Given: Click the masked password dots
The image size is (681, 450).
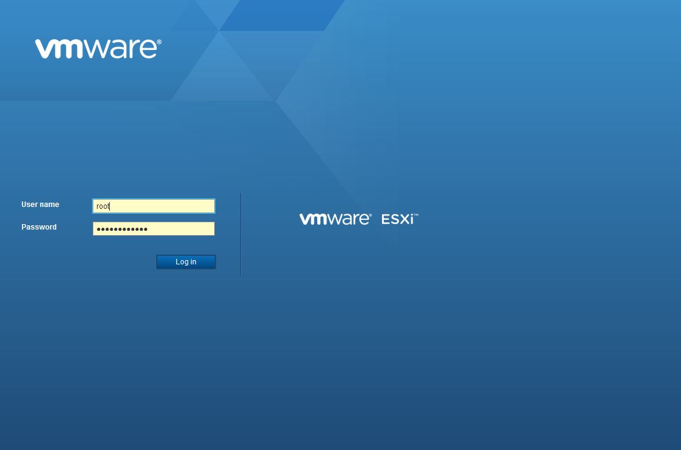Looking at the screenshot, I should [122, 228].
